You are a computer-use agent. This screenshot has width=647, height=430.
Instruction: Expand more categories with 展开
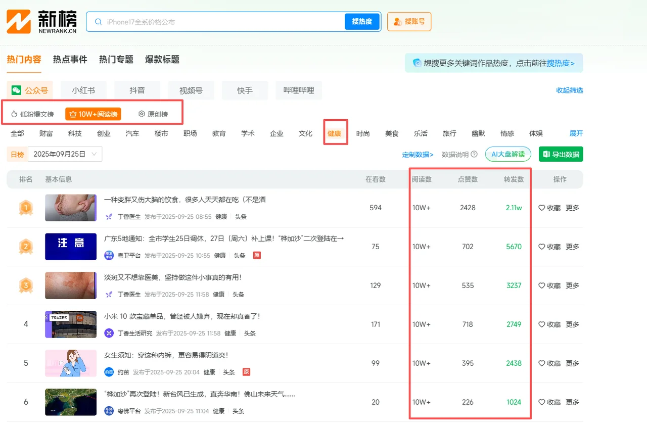576,133
